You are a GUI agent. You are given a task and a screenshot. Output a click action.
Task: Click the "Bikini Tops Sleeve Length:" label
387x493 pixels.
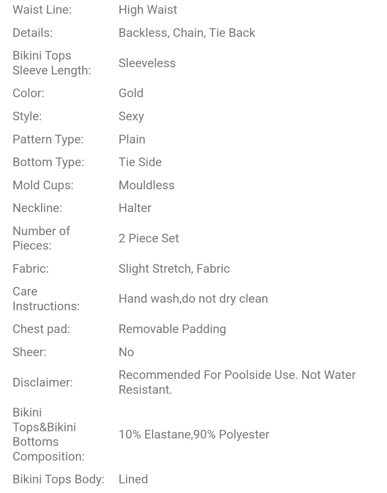51,63
